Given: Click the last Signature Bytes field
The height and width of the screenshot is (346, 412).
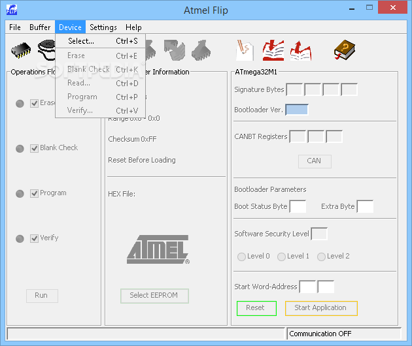Looking at the screenshot, I should pyautogui.click(x=349, y=89).
